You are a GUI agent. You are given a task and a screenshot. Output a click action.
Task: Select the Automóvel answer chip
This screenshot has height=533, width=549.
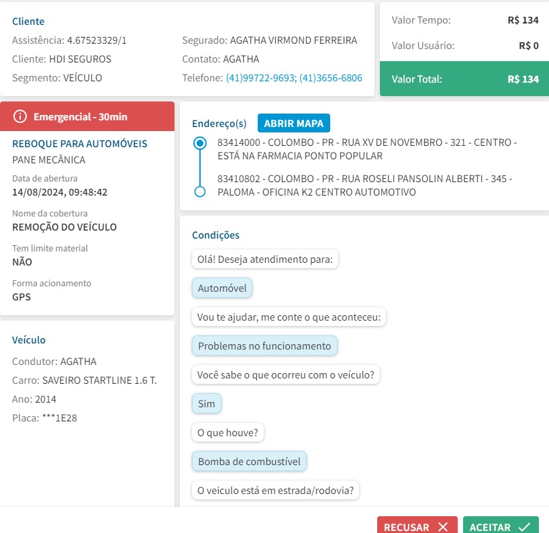coord(222,288)
